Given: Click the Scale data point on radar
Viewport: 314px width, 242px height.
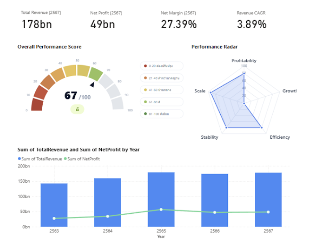Looking at the screenshot, I should pyautogui.click(x=211, y=92).
